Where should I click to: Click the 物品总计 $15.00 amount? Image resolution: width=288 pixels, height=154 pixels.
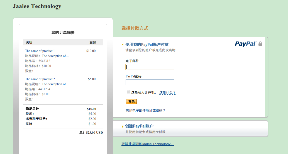(x=91, y=109)
